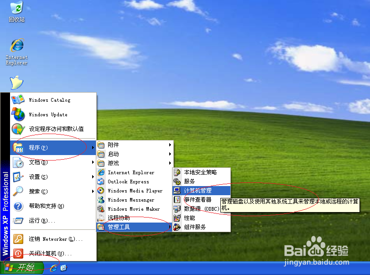This screenshot has height=275, width=370.
Task: Open 组件服务 (Component Services)
Action: coord(195,227)
